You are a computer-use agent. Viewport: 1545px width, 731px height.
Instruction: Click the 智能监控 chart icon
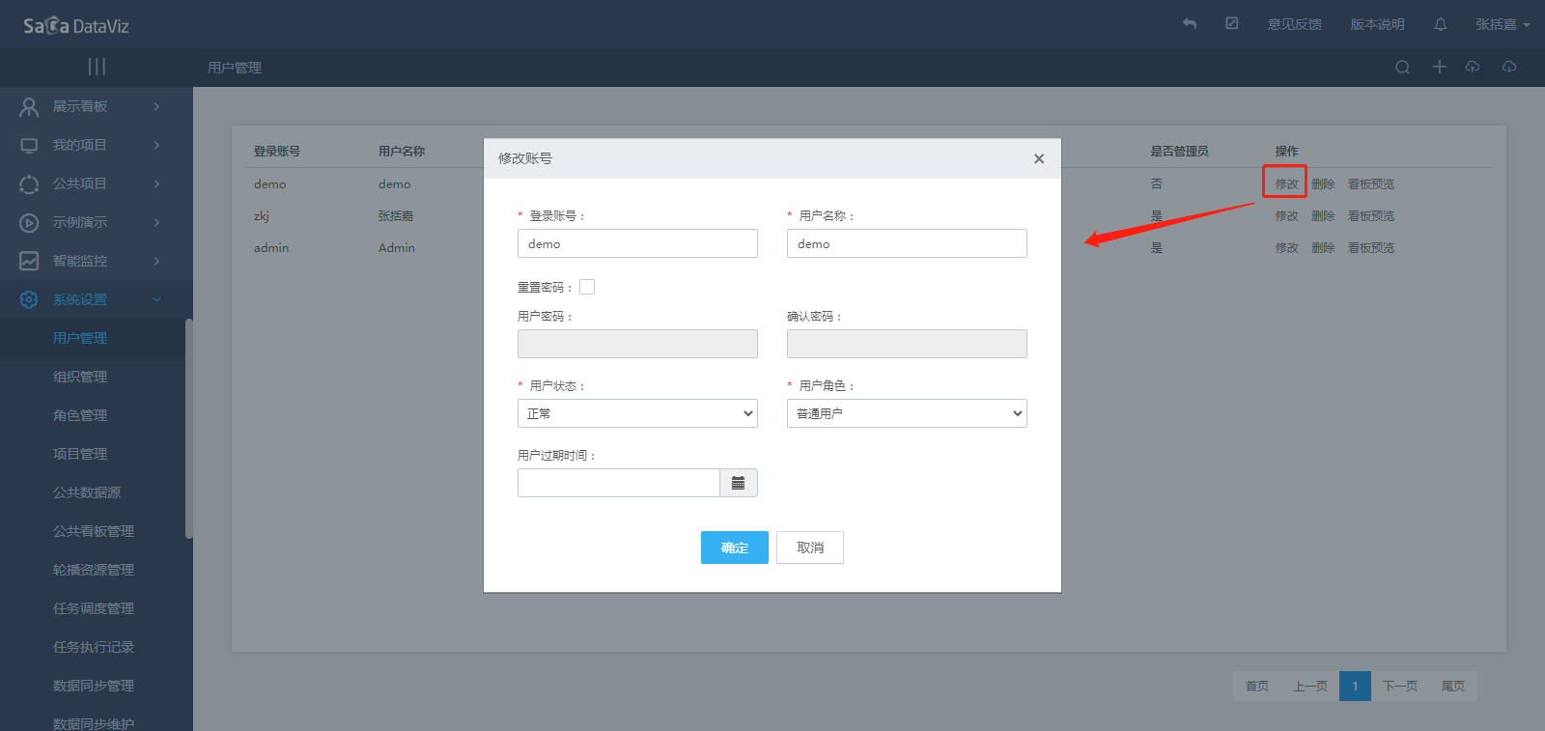[29, 261]
